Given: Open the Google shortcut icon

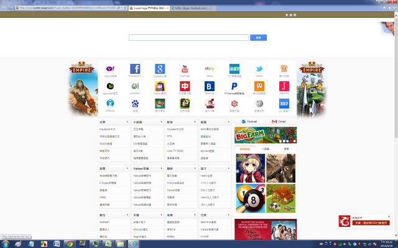Looking at the screenshot, I should click(x=160, y=69).
